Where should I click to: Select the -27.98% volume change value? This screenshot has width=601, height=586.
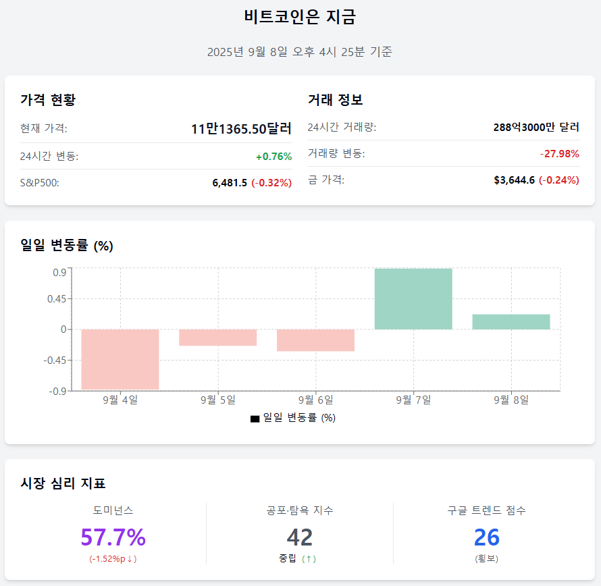pyautogui.click(x=560, y=154)
